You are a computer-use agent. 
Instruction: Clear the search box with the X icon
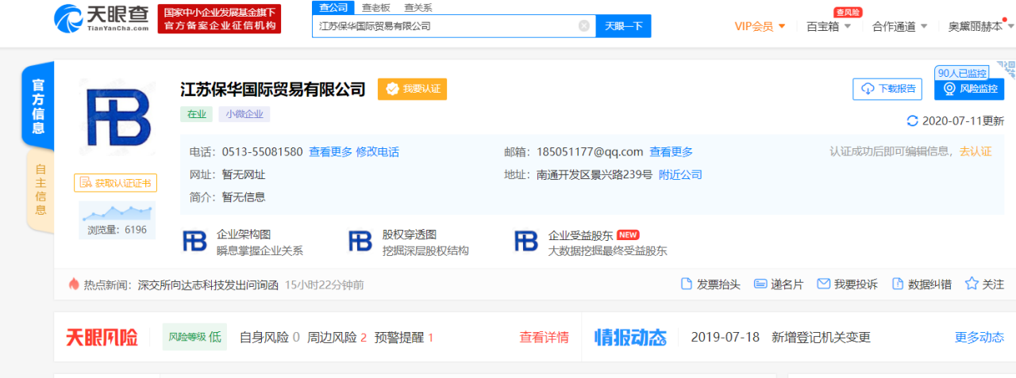[584, 25]
